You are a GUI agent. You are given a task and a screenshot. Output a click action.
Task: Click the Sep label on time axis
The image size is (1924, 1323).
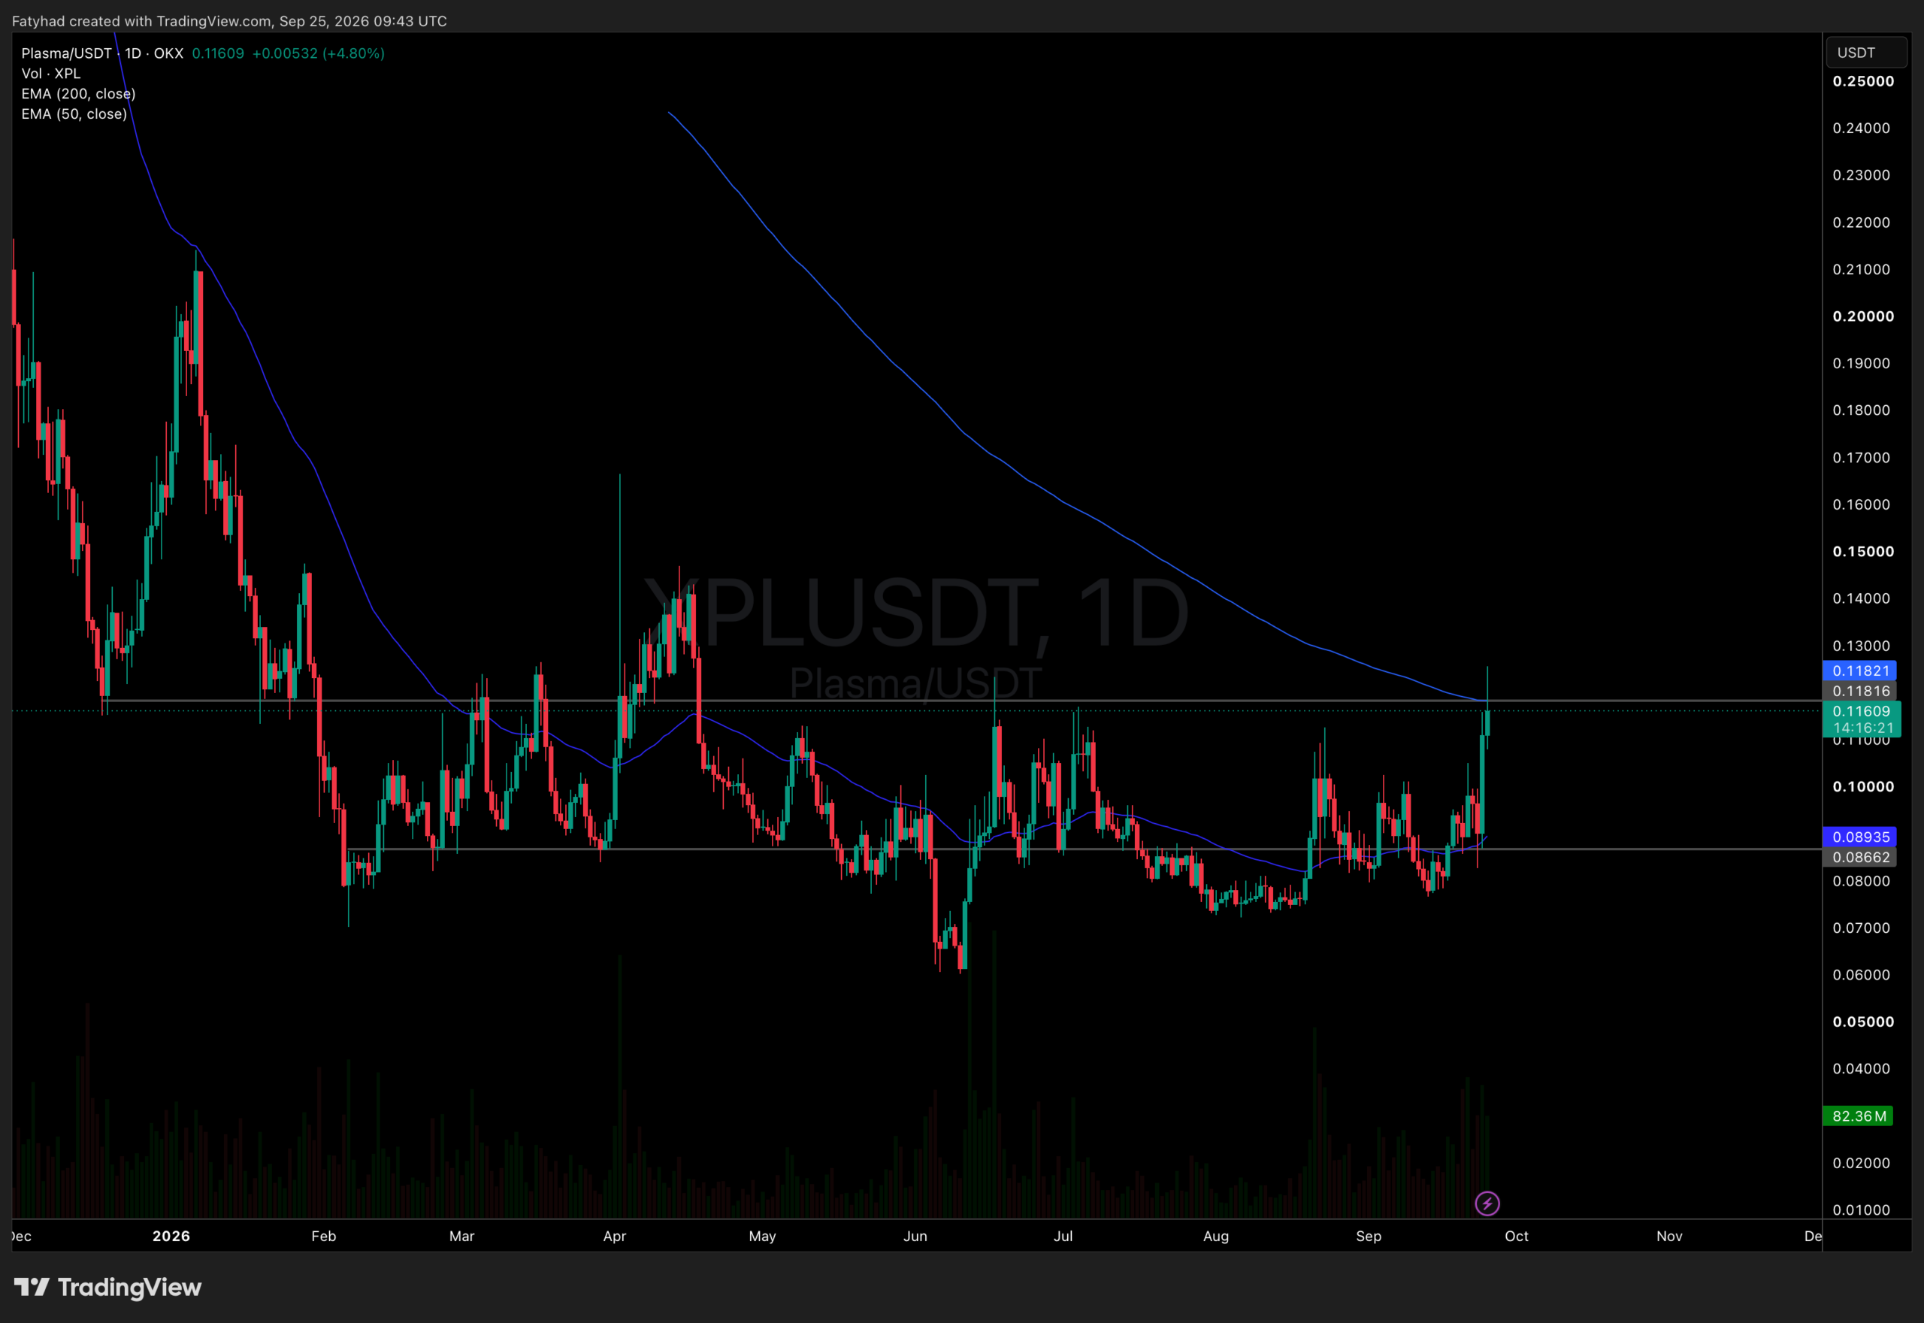click(1369, 1236)
